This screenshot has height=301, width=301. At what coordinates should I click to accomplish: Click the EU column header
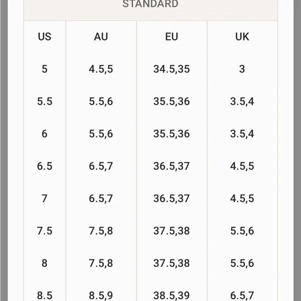coord(172,36)
